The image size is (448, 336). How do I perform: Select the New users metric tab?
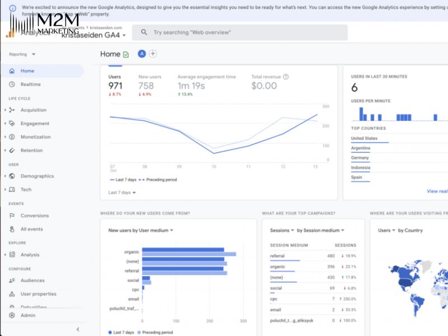click(x=150, y=85)
